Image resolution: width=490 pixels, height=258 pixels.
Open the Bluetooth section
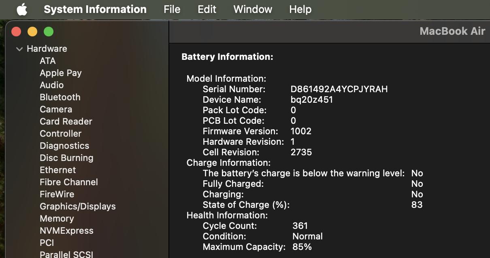60,97
